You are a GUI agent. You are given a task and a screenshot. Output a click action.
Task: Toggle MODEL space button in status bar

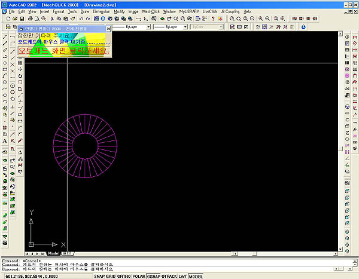point(196,276)
